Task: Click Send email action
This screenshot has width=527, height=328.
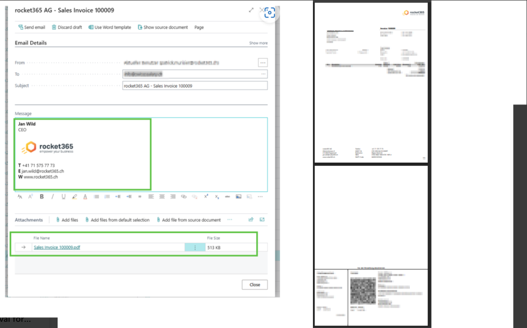Action: [32, 27]
